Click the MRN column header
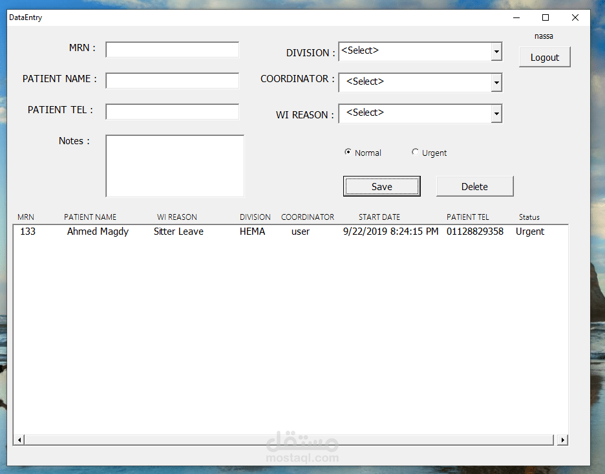 [26, 217]
